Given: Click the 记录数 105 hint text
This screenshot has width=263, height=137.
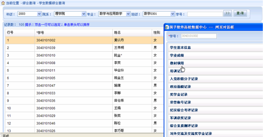Looking at the screenshot, I should click(47, 25).
